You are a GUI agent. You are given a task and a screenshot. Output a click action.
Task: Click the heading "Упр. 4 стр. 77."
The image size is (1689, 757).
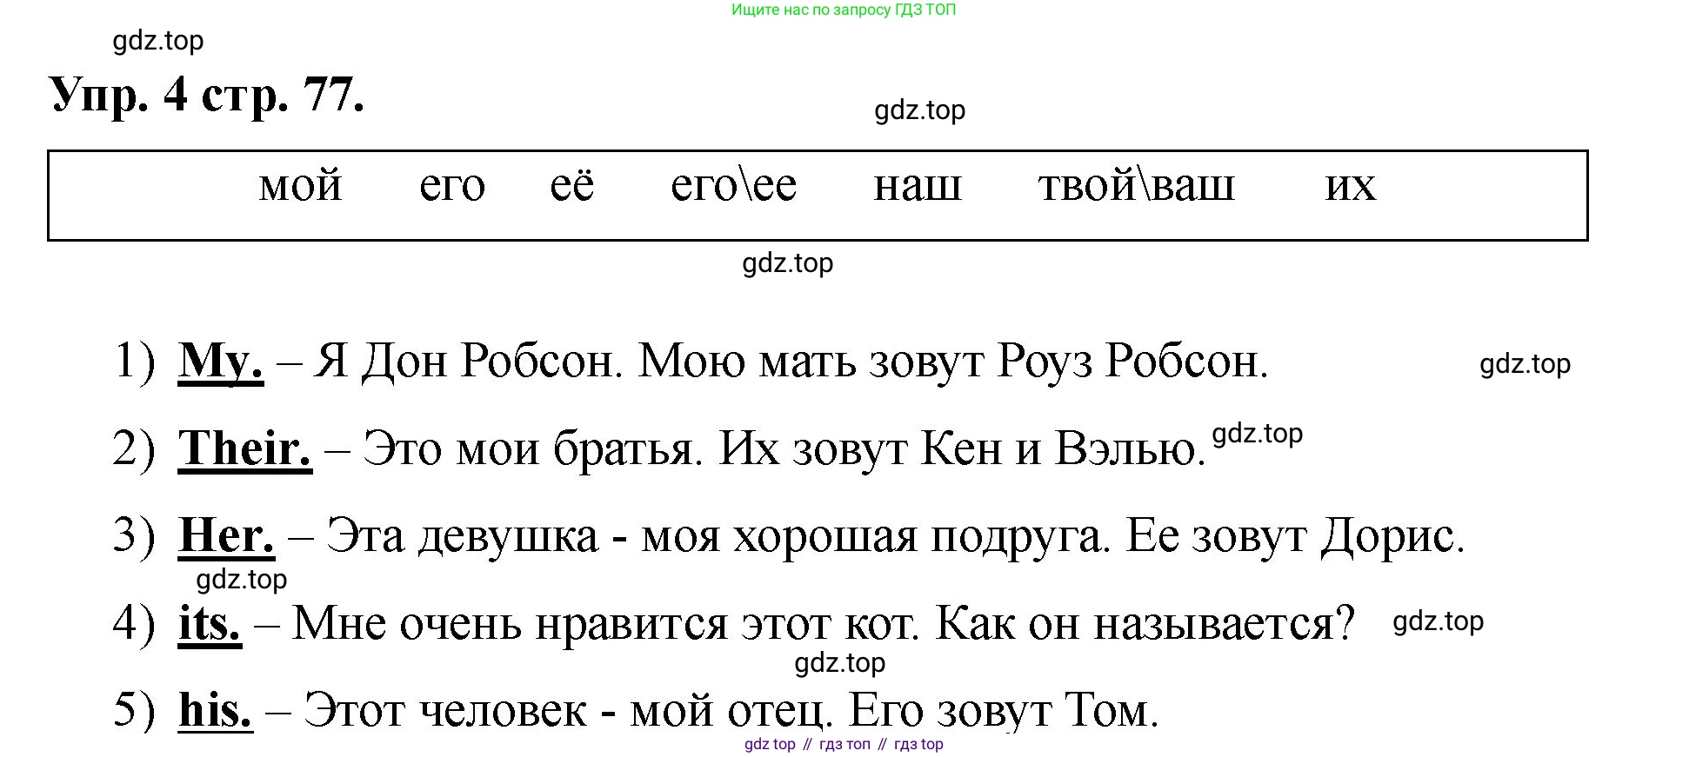(206, 95)
